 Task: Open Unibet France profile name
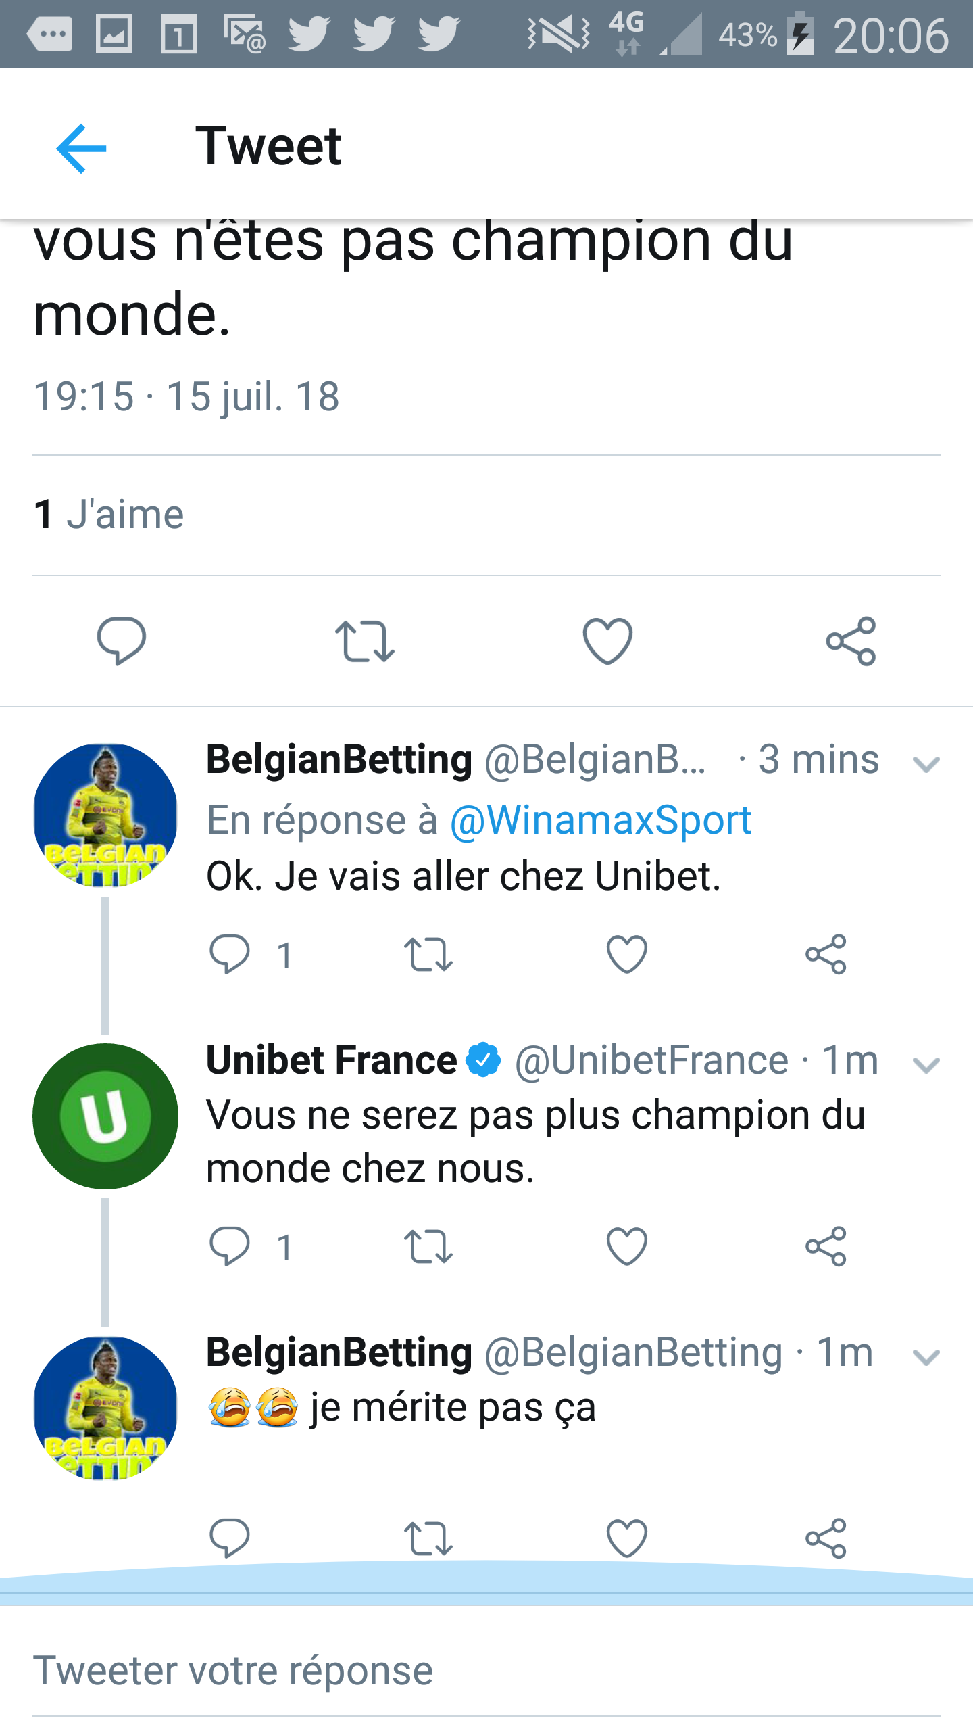[x=332, y=1060]
